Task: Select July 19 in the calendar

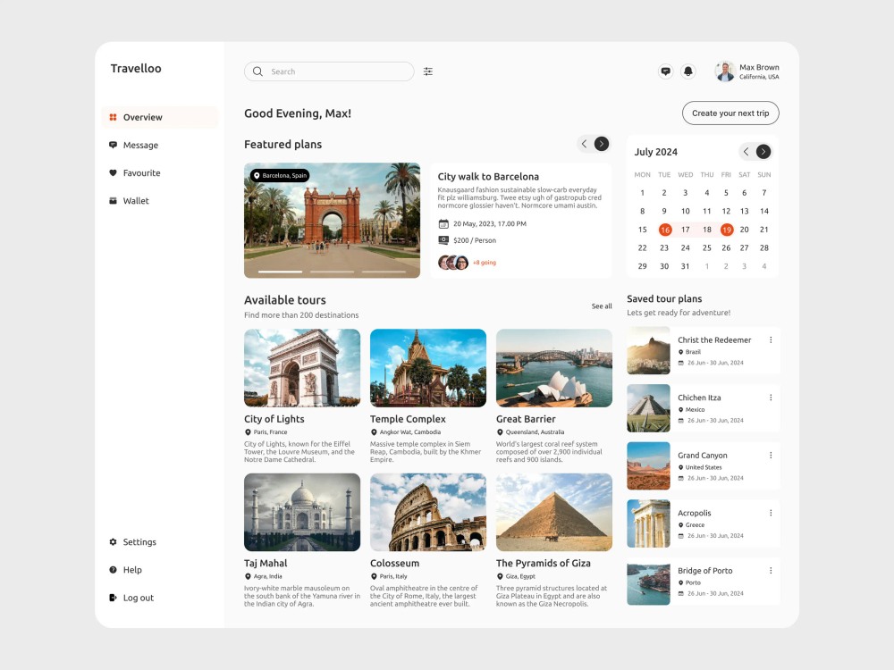Action: (x=726, y=230)
